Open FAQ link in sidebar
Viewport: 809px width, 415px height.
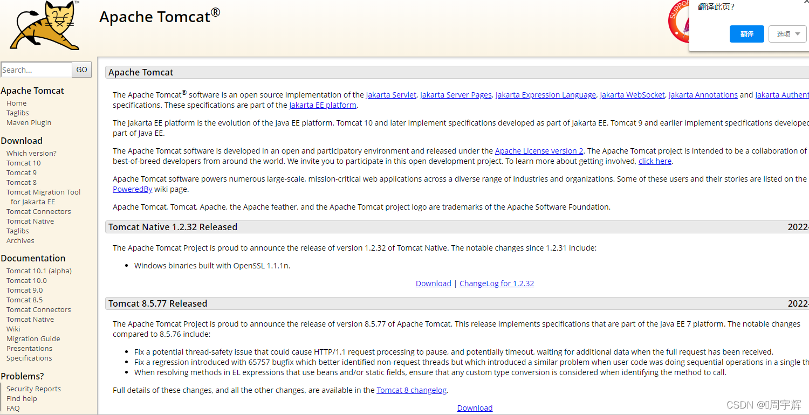tap(13, 409)
